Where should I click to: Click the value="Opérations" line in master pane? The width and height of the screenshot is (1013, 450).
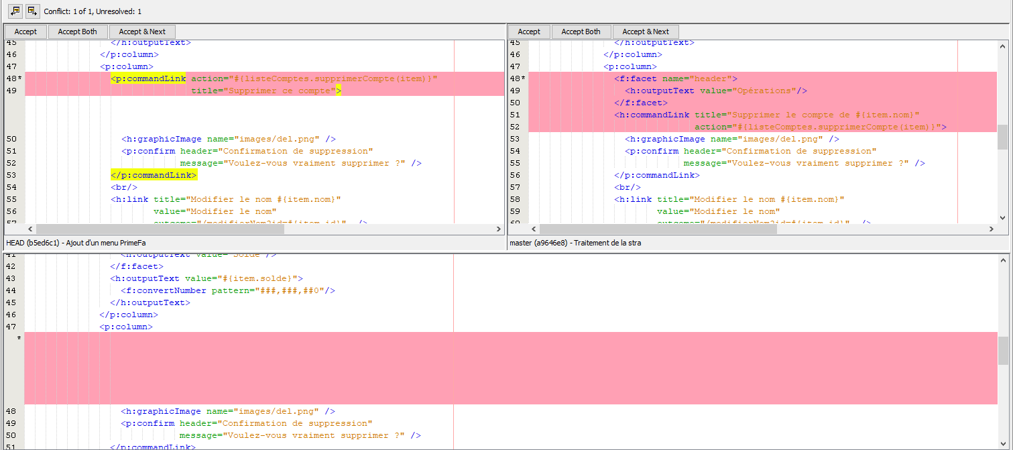[x=716, y=91]
